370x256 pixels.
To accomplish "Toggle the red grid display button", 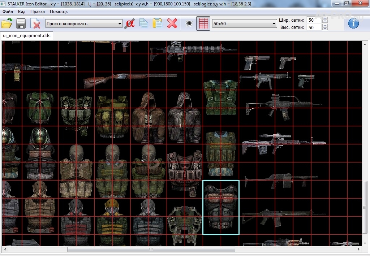I will point(203,24).
